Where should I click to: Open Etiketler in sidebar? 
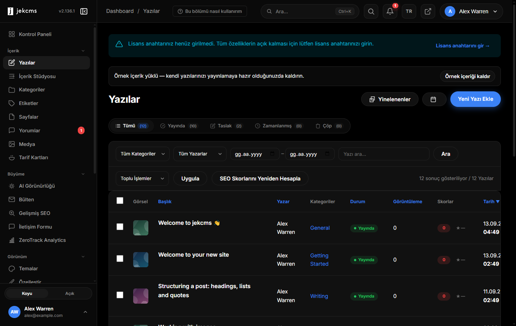[x=46, y=103]
